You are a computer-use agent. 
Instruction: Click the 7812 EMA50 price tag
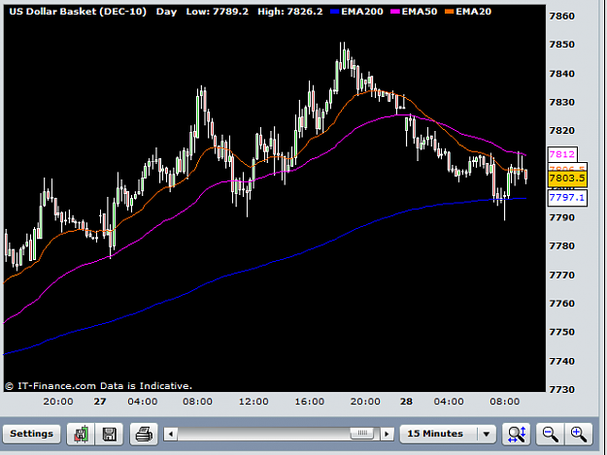(x=562, y=154)
